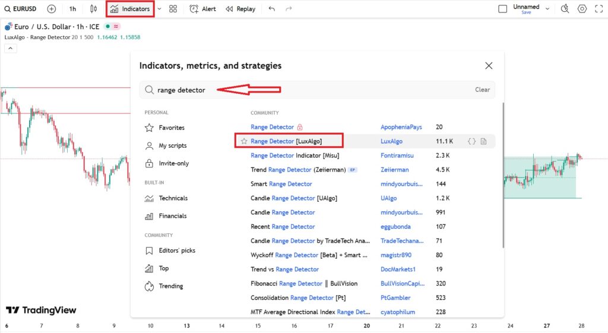Viewport: 608px width, 333px height.
Task: Open quick search lightning icon
Action: click(x=565, y=9)
